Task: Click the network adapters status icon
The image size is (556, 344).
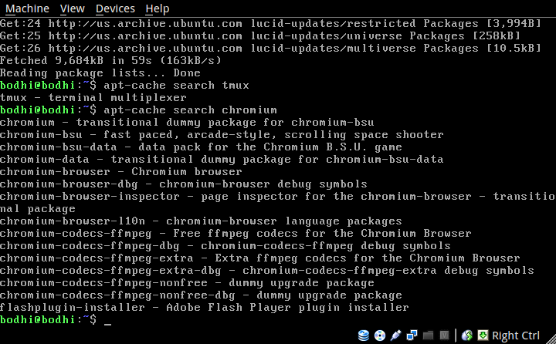Action: pos(412,336)
